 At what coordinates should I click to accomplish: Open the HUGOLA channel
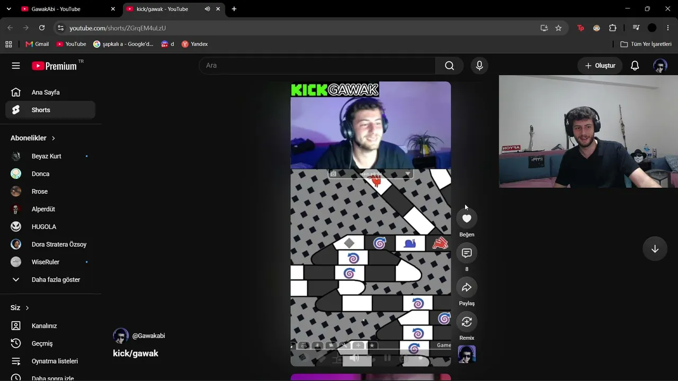(x=50, y=226)
